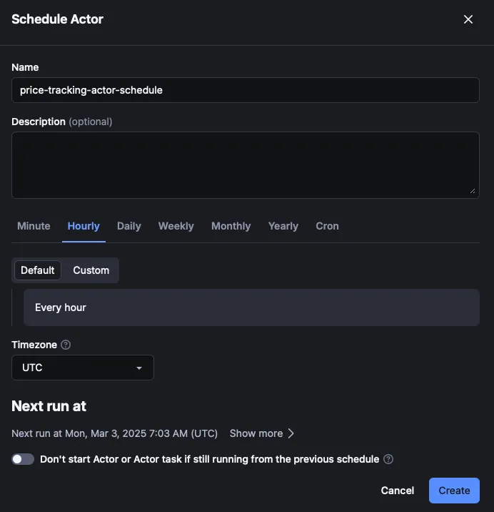Click the Name input field
494x512 pixels.
245,90
